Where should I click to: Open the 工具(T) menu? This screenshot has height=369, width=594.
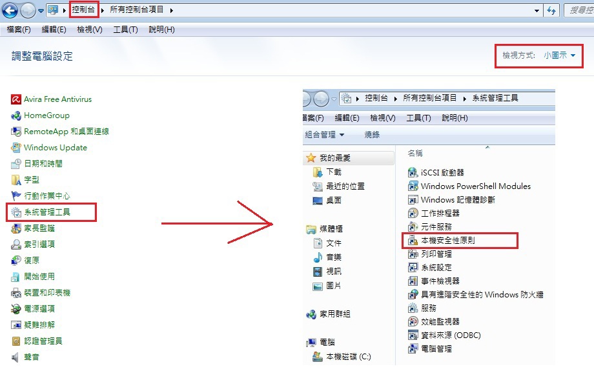[125, 30]
